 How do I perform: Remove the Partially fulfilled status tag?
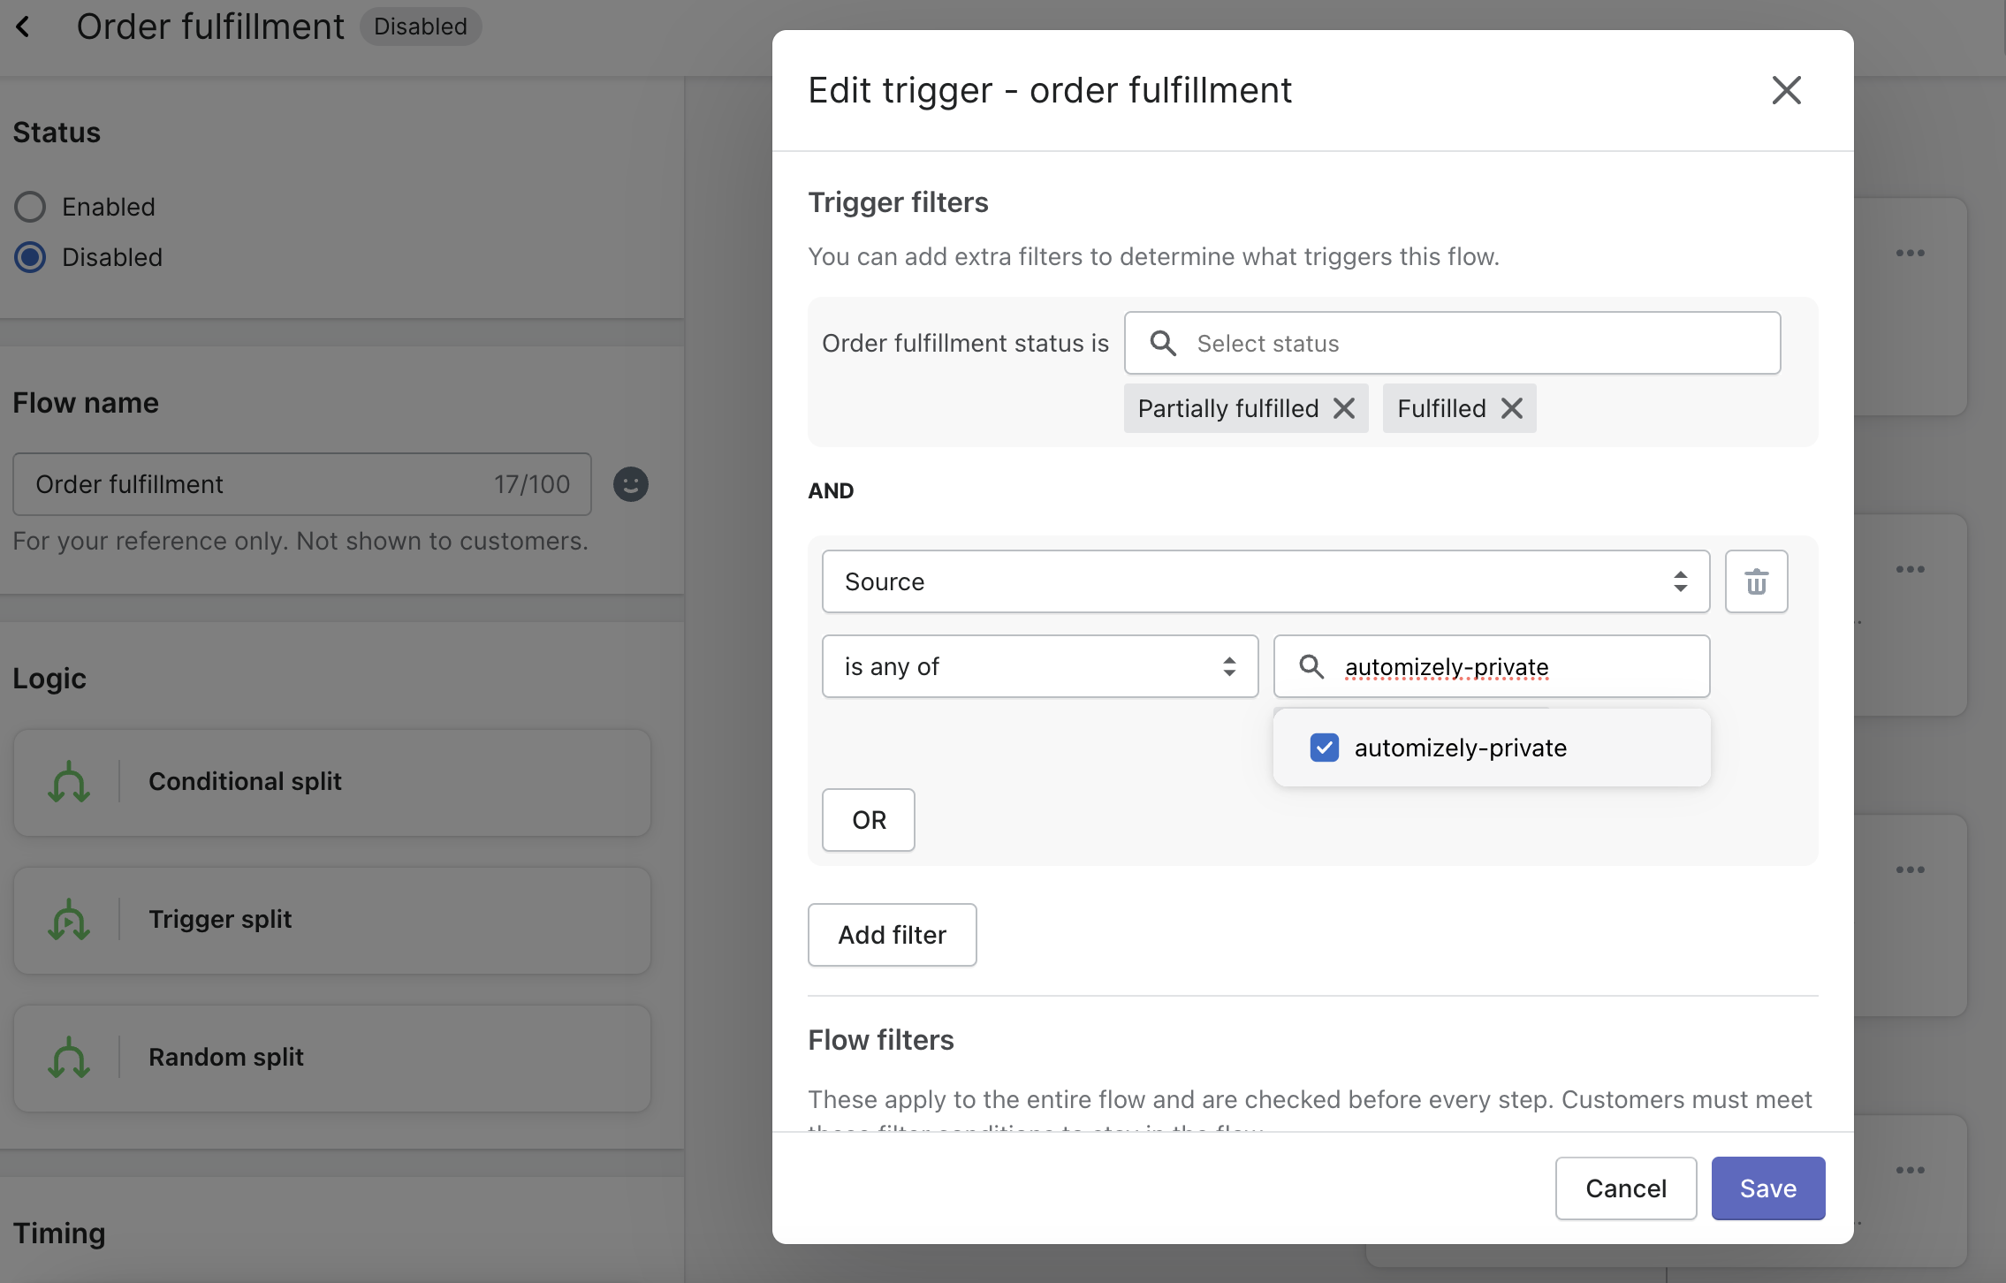1344,408
